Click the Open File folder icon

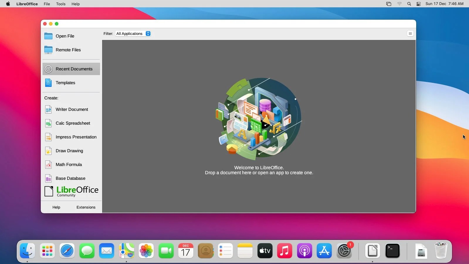point(48,36)
